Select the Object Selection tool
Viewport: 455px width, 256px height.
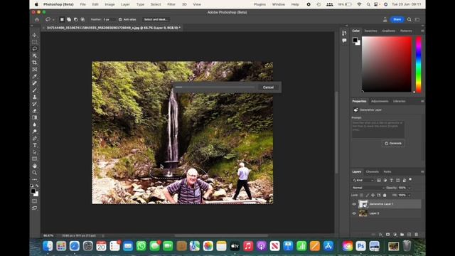[35, 55]
